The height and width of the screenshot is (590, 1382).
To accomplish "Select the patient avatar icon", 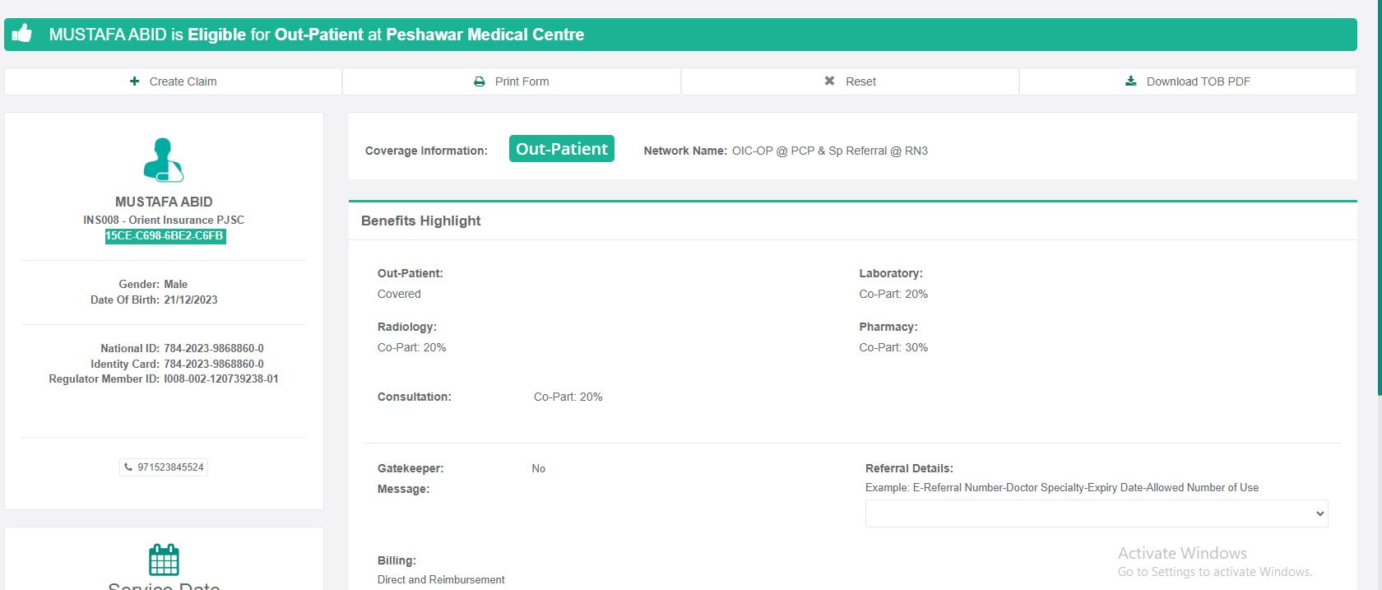I will coord(164,160).
